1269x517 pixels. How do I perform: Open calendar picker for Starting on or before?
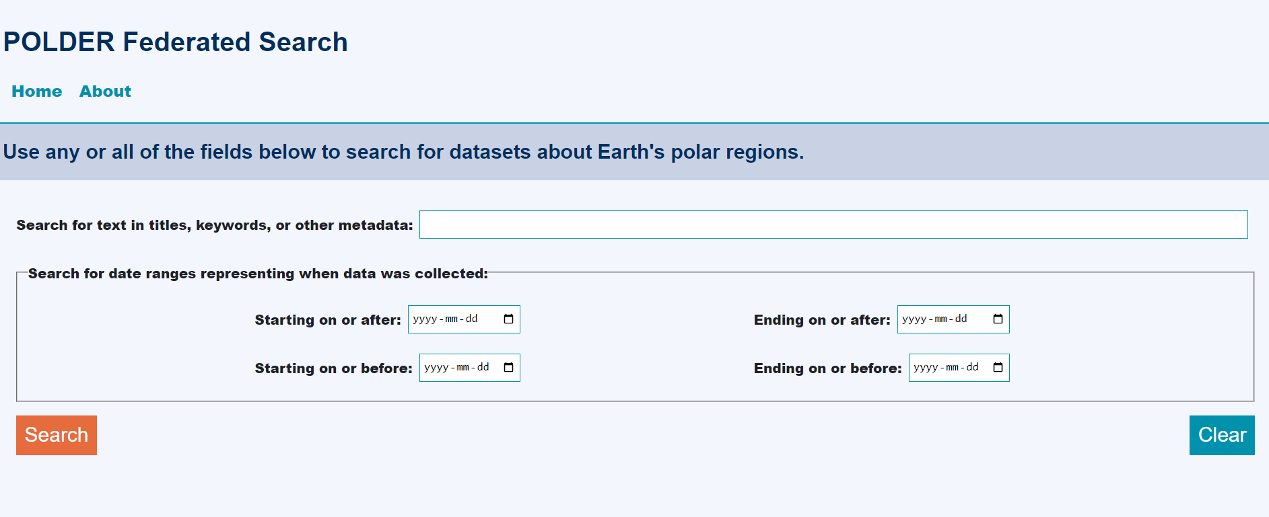point(508,368)
